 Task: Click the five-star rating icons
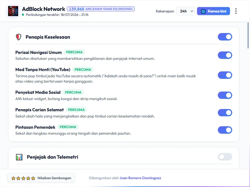pos(23,178)
